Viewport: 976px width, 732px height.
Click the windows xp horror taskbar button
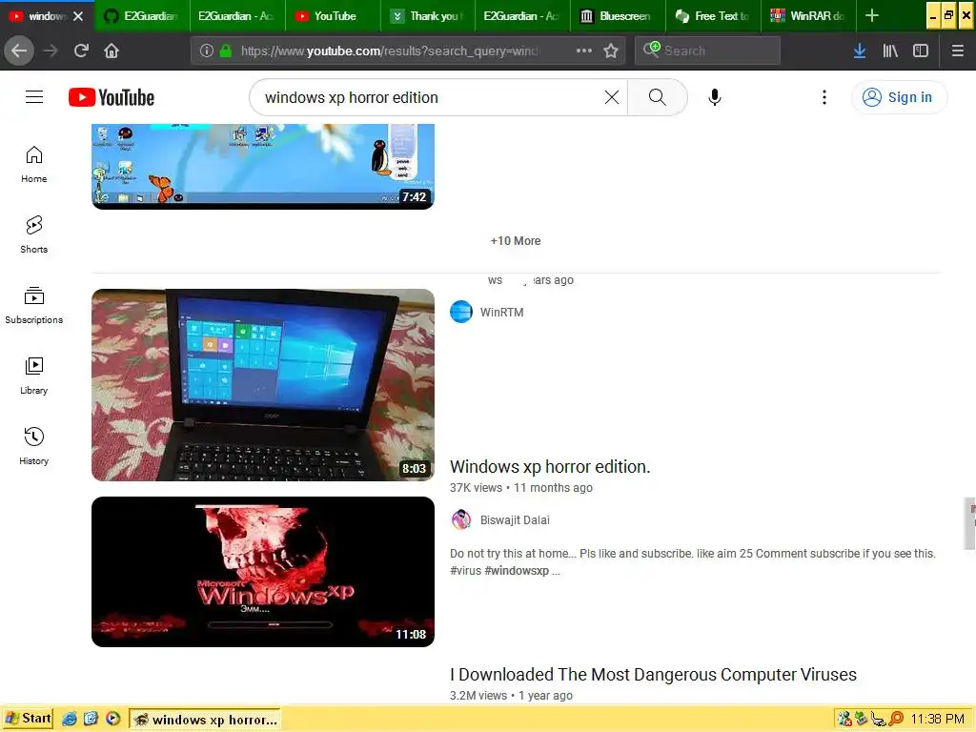click(x=206, y=719)
